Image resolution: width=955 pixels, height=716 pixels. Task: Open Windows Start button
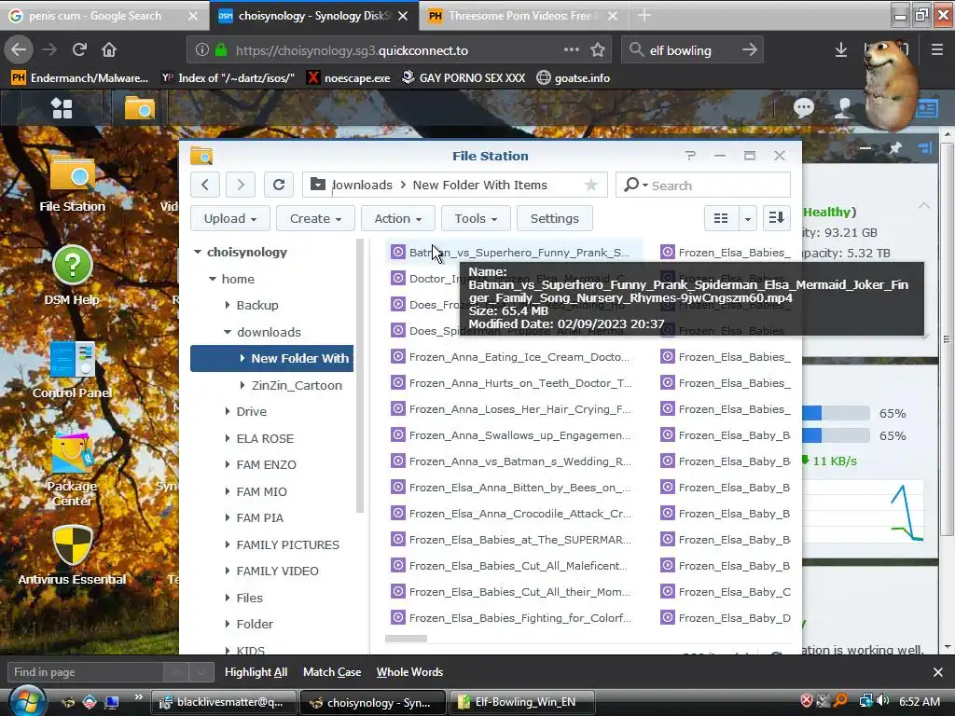(x=25, y=701)
